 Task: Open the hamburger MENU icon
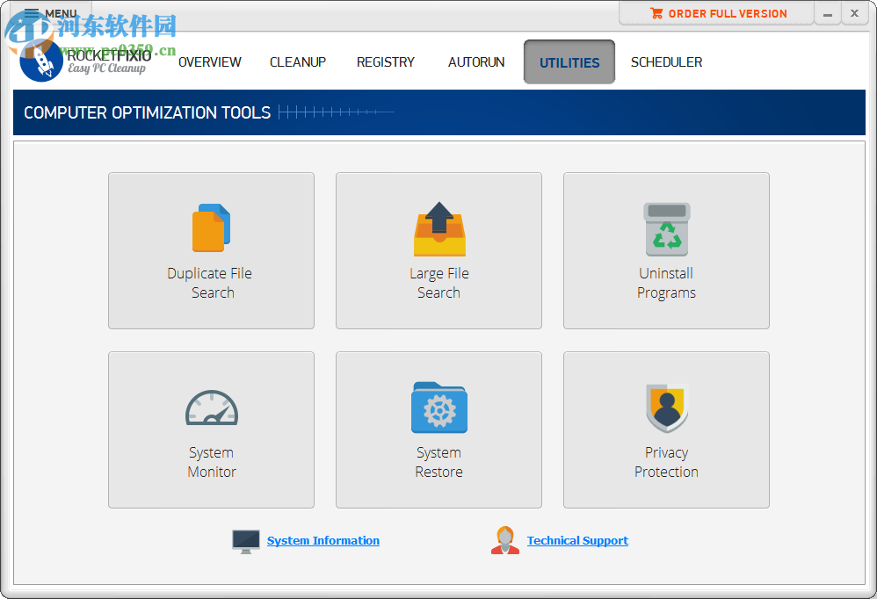point(32,13)
